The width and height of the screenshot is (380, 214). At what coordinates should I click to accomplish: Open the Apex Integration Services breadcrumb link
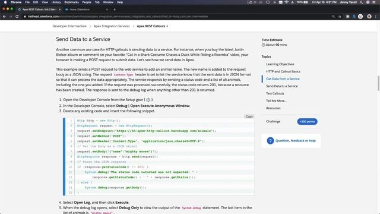click(x=112, y=26)
